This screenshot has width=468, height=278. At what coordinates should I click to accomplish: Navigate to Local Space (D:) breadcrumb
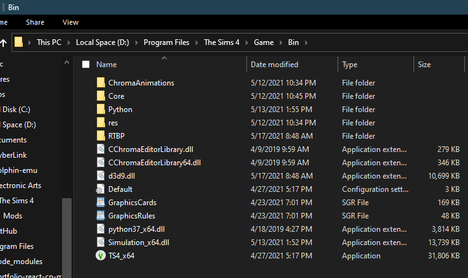coord(103,42)
